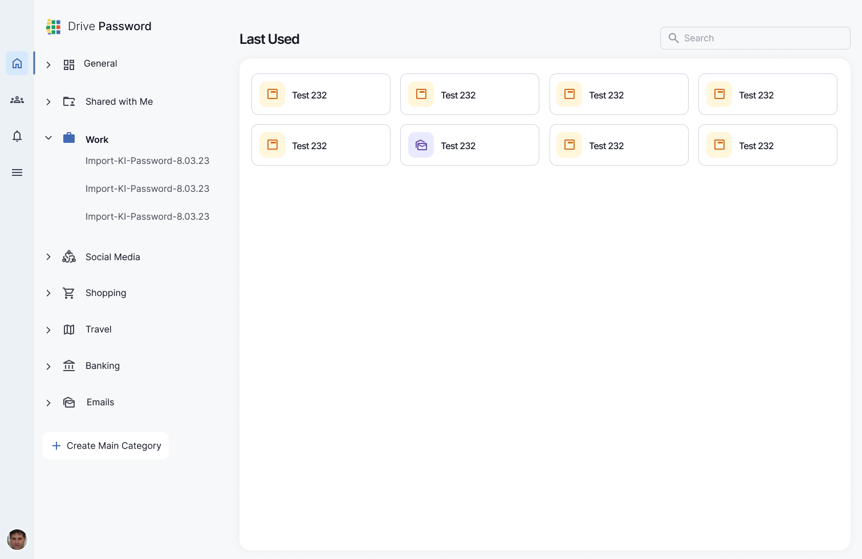Click the Social Media category icon
862x559 pixels.
[69, 257]
